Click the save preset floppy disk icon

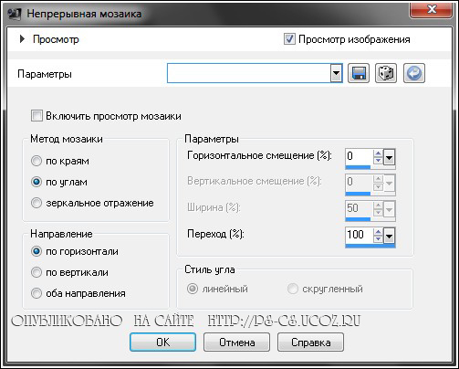(x=359, y=73)
